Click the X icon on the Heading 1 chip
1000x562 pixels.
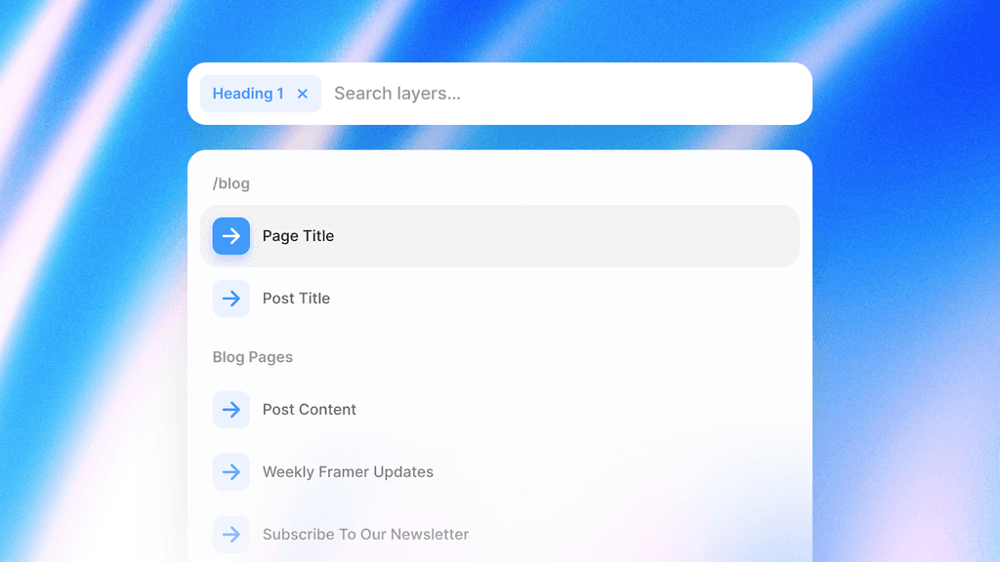click(302, 94)
